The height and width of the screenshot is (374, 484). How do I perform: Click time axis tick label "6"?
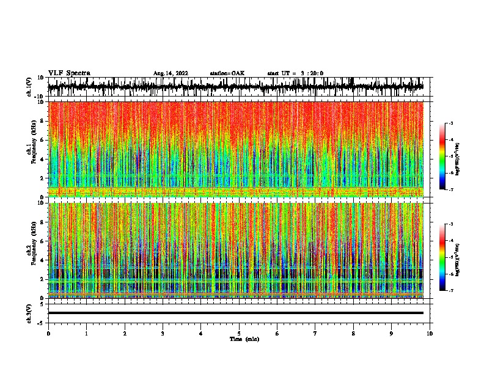tap(277, 334)
